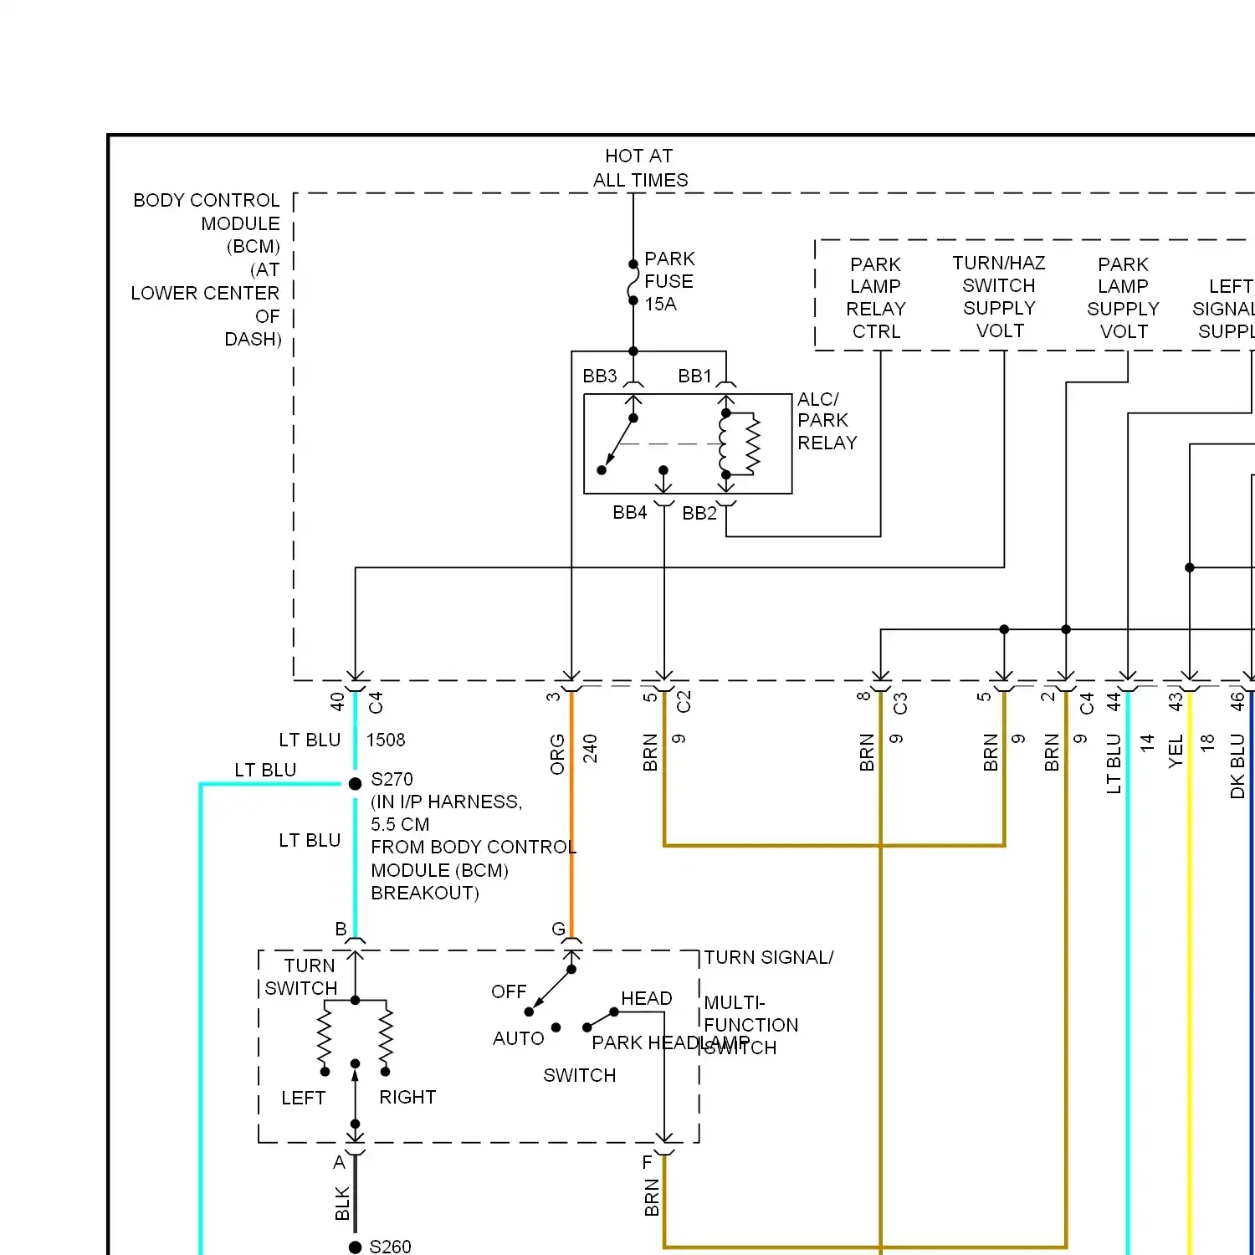Click the "PARK LAMP RELAY CTRL" text
The image size is (1255, 1255).
[x=876, y=298]
